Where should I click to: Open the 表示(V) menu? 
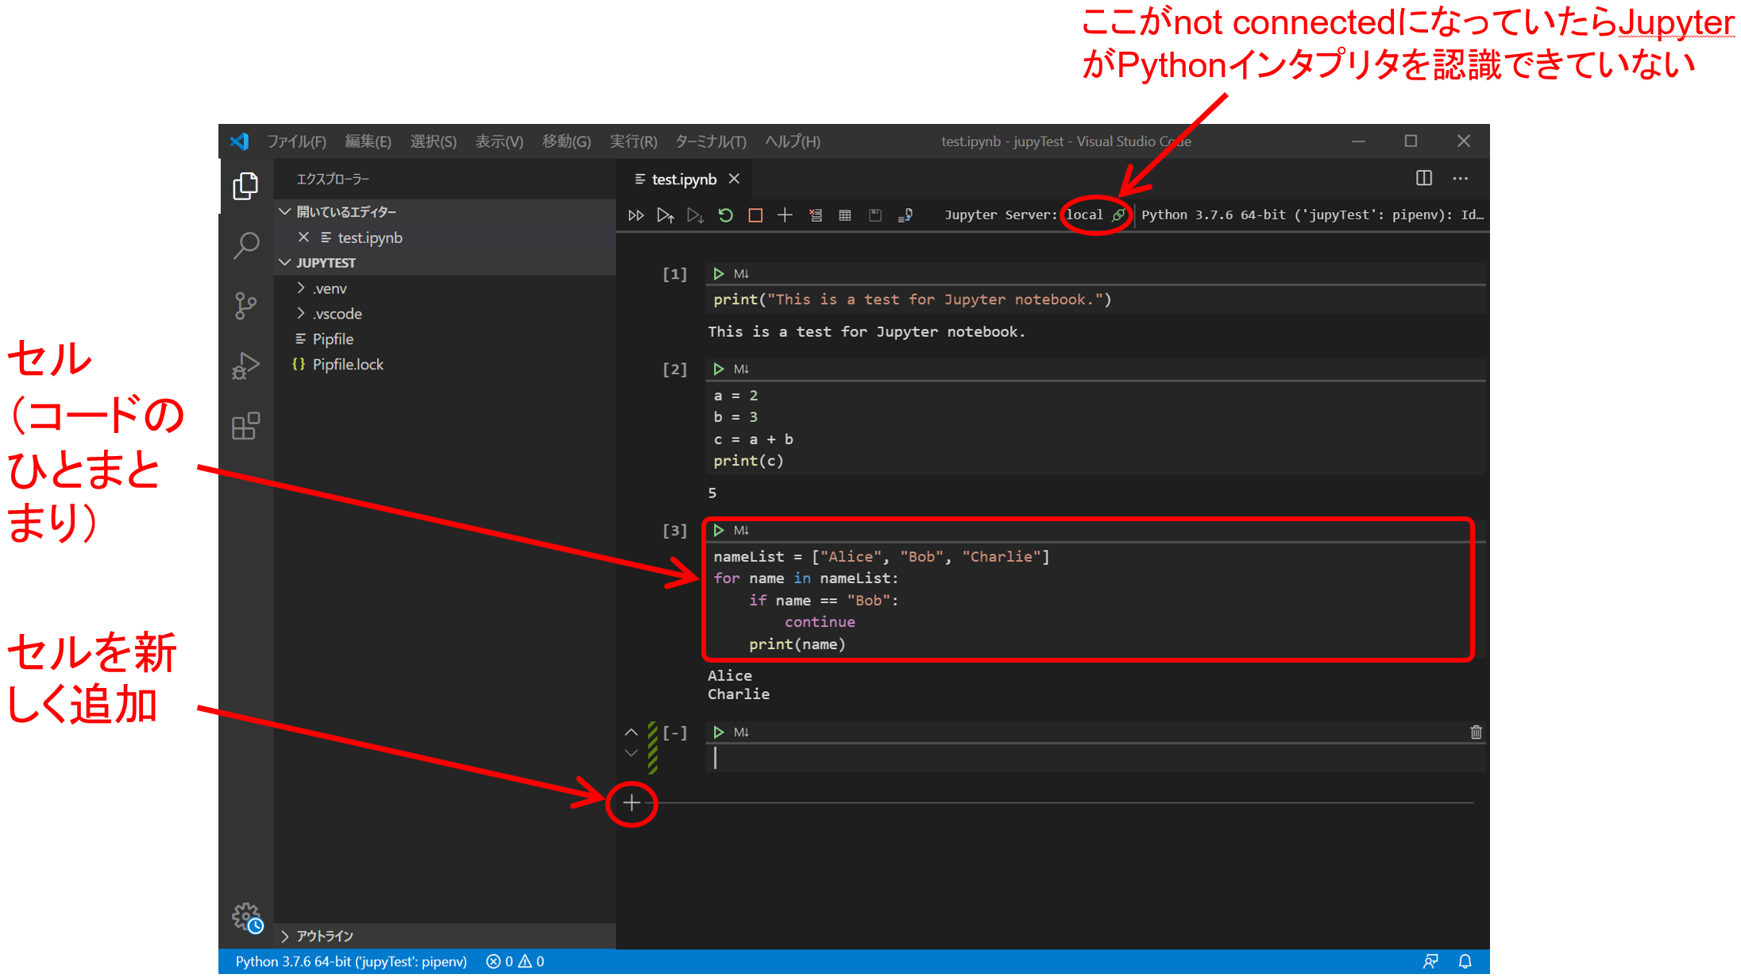click(x=499, y=141)
